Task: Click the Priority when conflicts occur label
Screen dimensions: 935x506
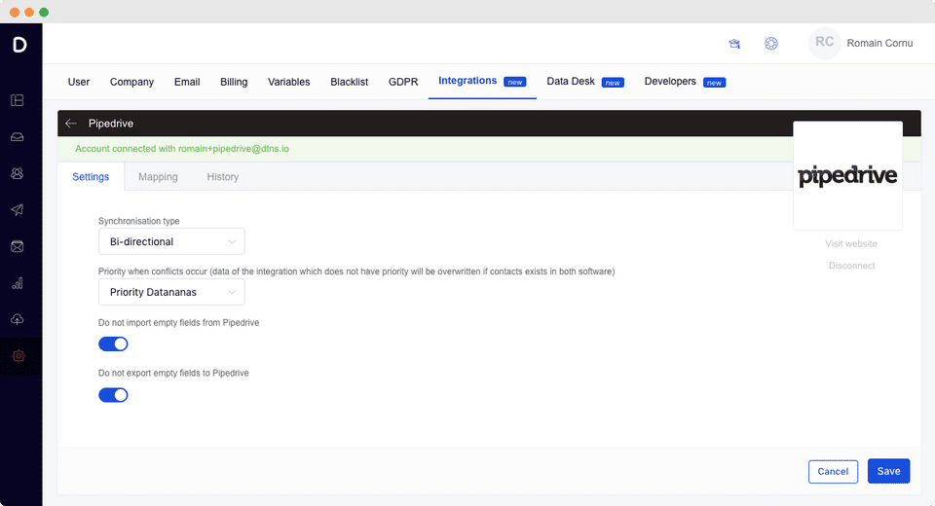Action: pos(356,271)
